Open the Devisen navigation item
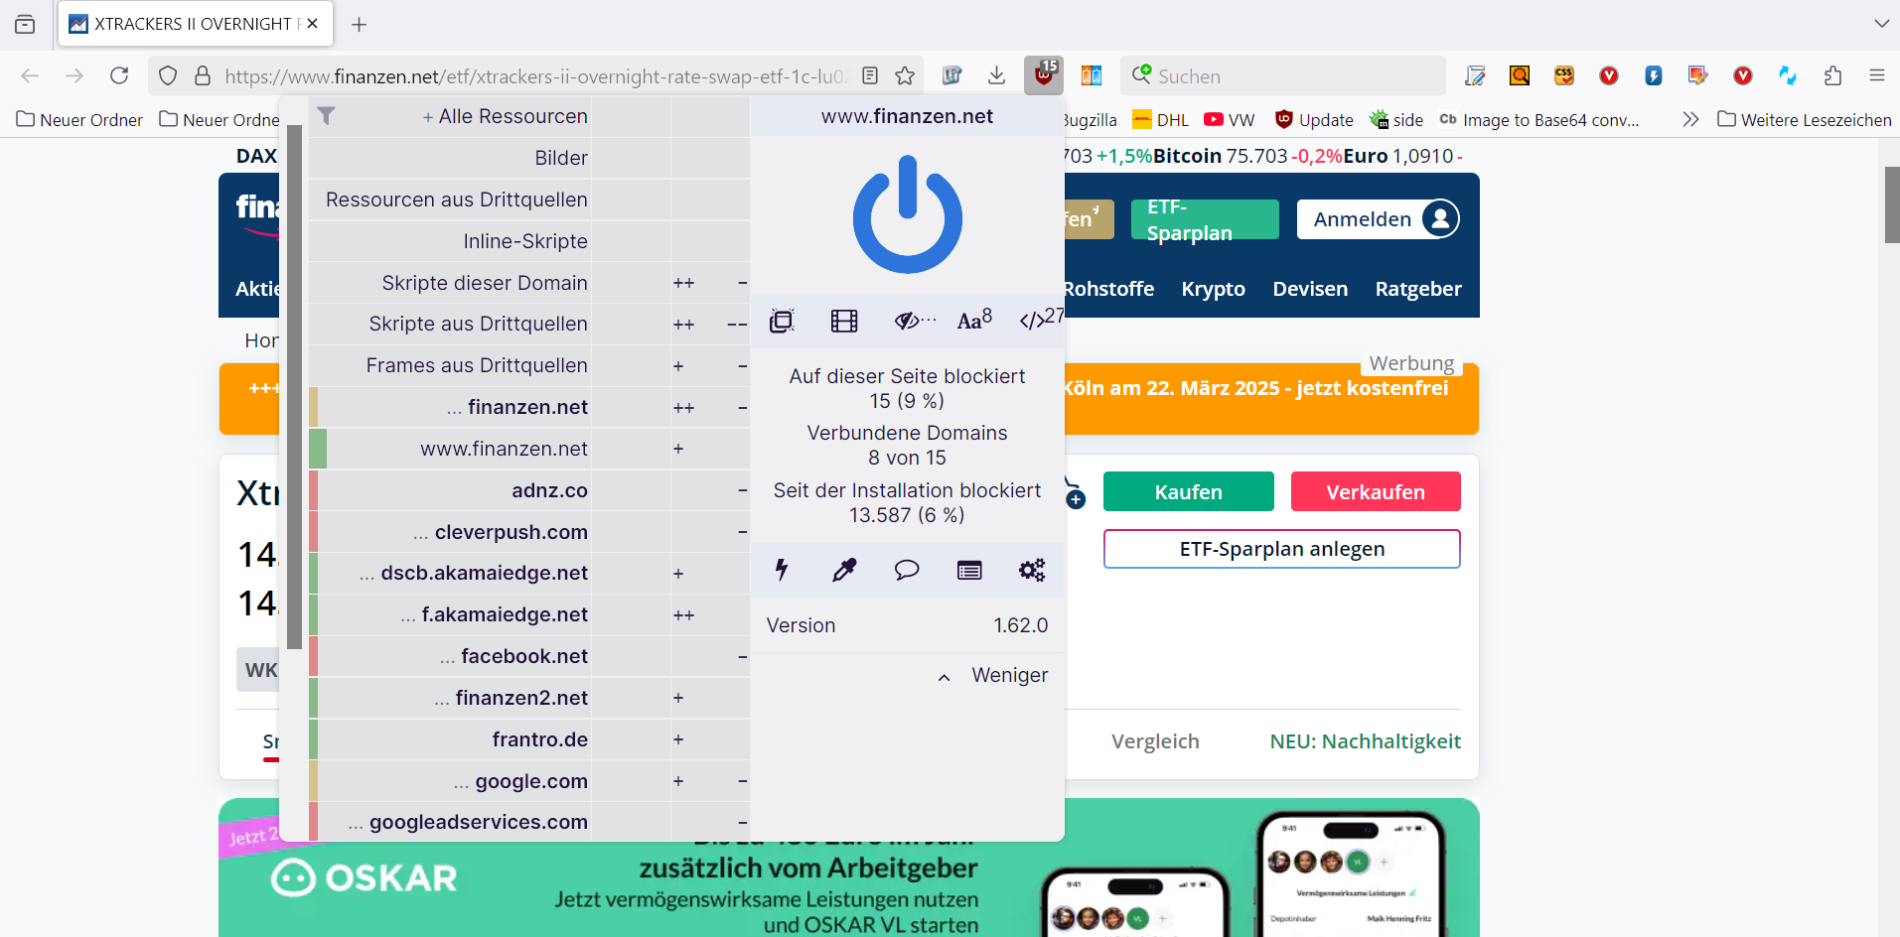 tap(1310, 289)
